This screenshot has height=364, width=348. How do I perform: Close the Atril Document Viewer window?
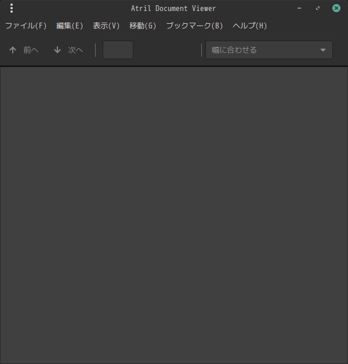point(336,8)
